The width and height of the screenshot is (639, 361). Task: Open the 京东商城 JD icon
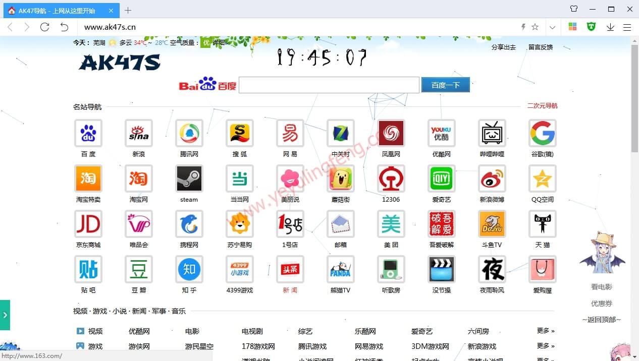88,224
